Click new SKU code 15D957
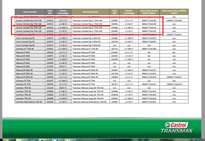 [x=114, y=70]
